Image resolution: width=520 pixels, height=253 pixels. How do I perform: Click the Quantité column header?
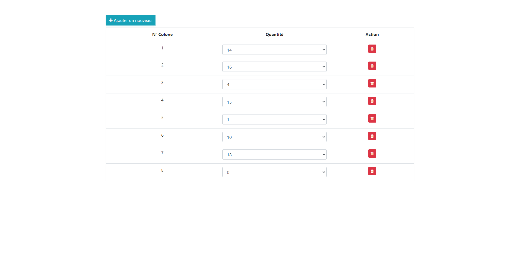click(274, 34)
